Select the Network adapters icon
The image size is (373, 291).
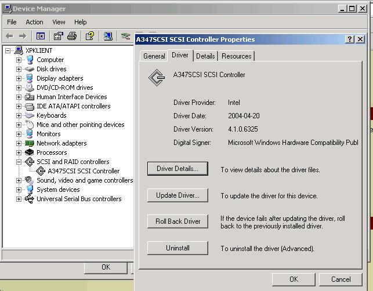click(30, 143)
